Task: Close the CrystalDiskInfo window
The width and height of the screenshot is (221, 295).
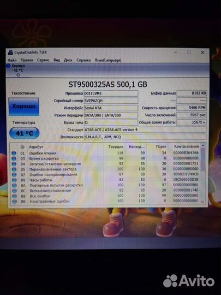Action: coord(202,52)
